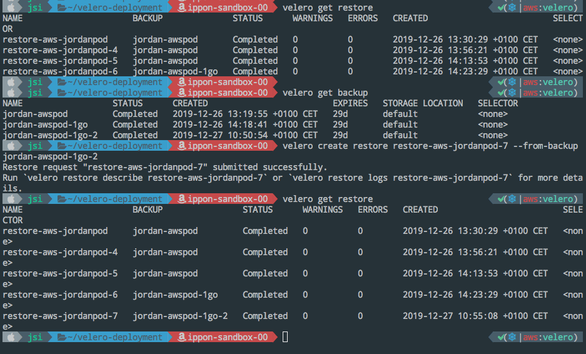
Task: Click the green checkmark in the bottom-right status
Action: 501,338
